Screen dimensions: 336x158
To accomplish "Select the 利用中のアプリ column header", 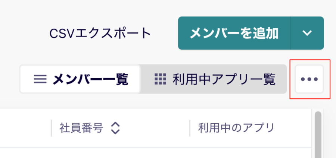I will click(236, 128).
